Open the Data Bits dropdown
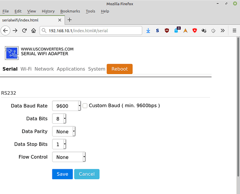Viewport: 240px width, 194px height. point(59,118)
